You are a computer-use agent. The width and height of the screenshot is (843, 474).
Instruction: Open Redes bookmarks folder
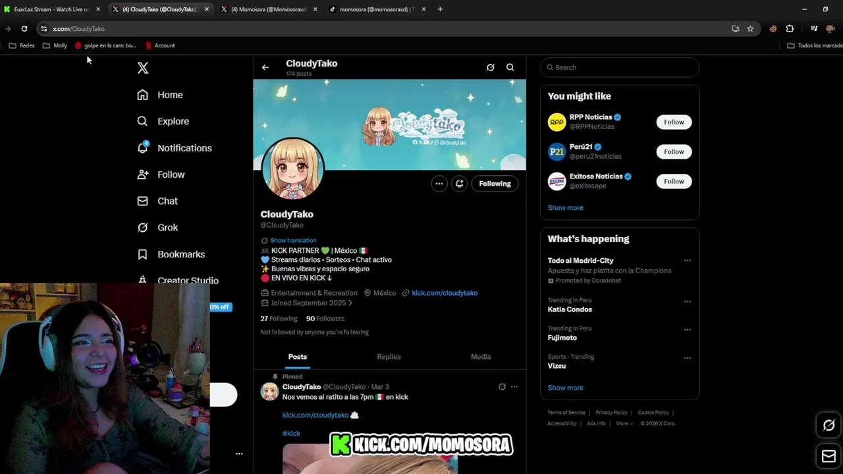(21, 45)
